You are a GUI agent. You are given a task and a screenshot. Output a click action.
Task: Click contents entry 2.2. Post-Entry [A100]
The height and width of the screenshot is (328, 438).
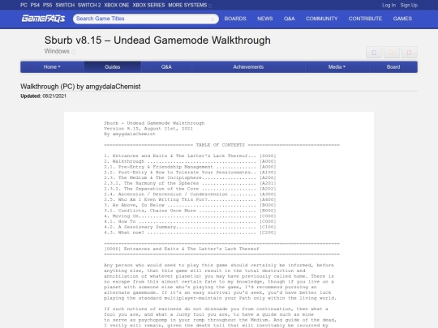190,173
